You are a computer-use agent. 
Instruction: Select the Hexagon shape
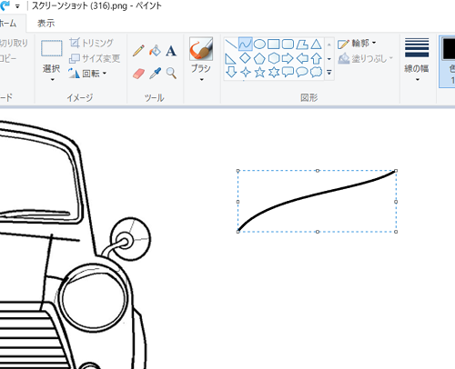click(274, 58)
